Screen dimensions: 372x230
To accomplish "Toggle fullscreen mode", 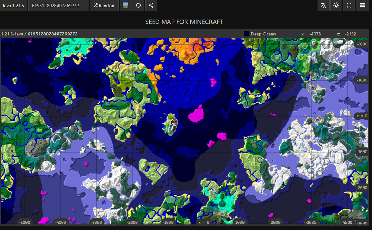I will [349, 6].
